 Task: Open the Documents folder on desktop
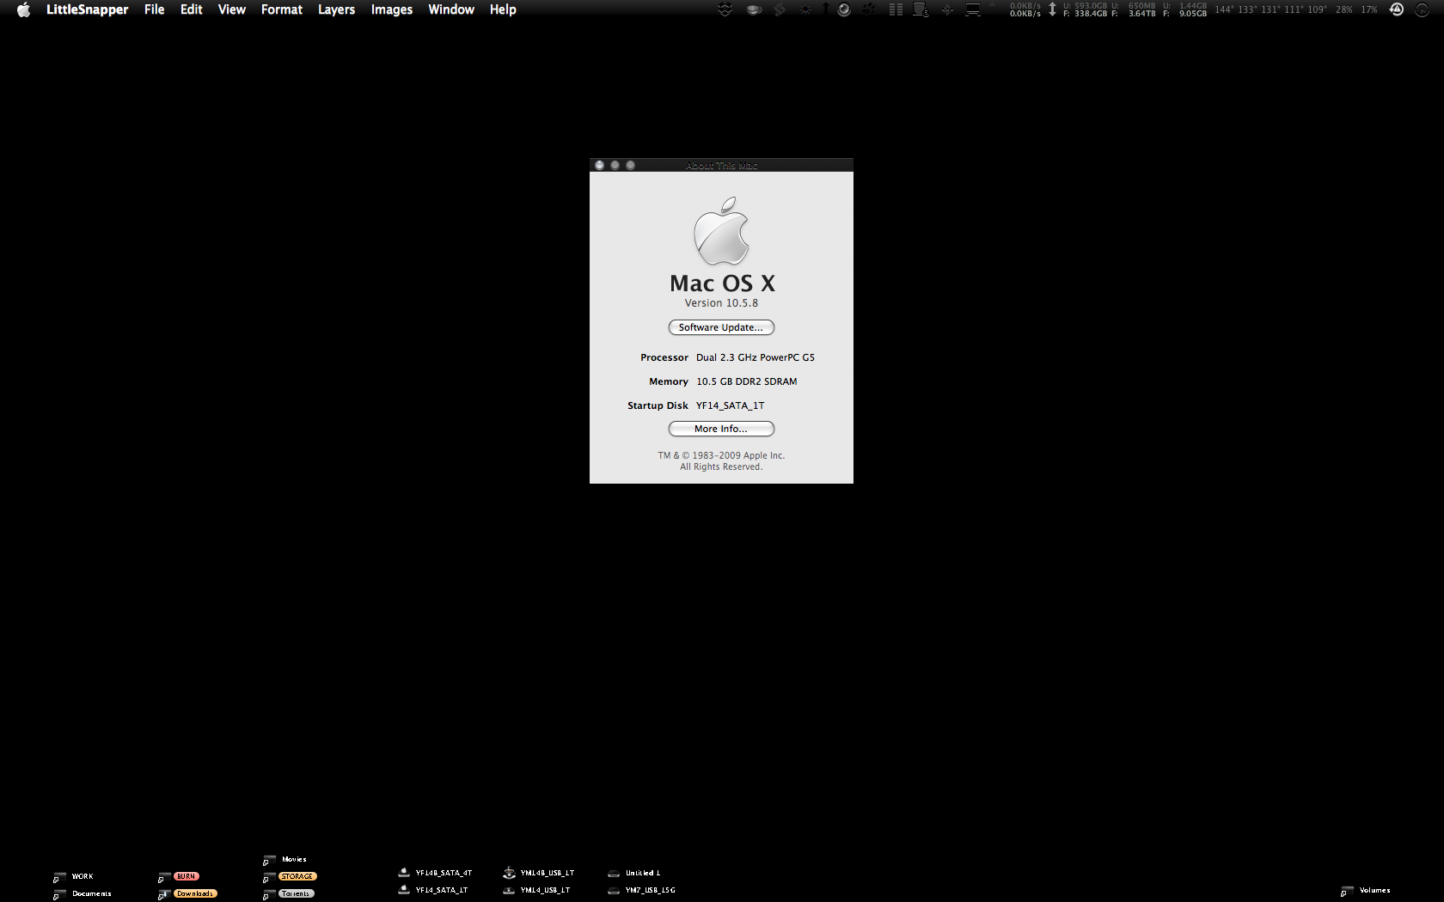[83, 893]
